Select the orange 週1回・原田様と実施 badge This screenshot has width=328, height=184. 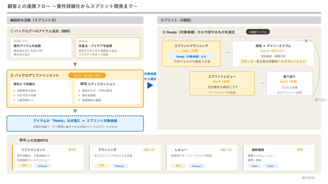[87, 75]
